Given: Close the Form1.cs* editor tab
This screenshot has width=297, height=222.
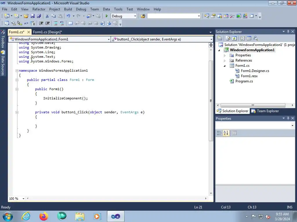Looking at the screenshot, I should 28,32.
